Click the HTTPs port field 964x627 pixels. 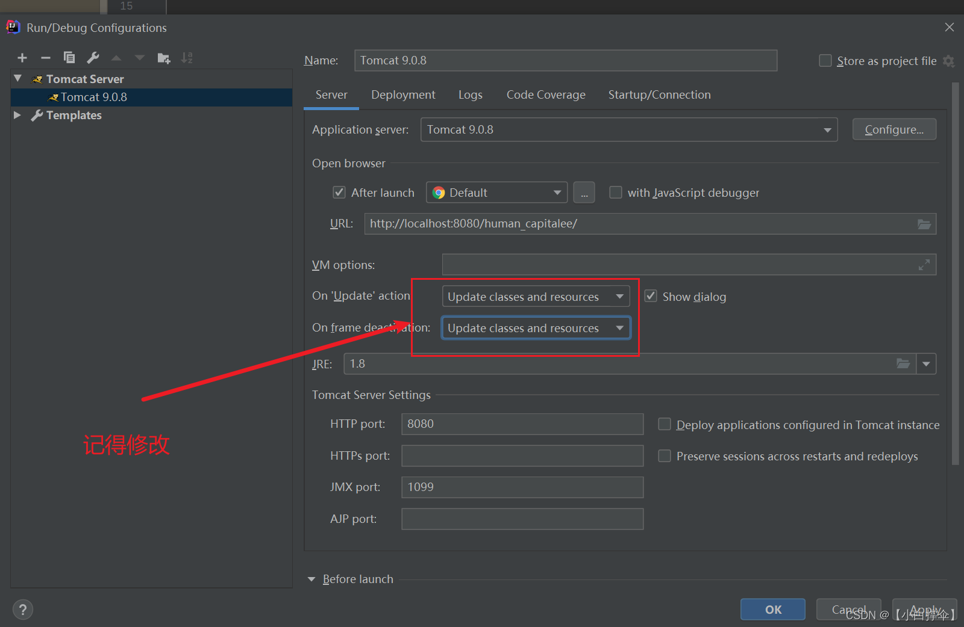pos(522,456)
